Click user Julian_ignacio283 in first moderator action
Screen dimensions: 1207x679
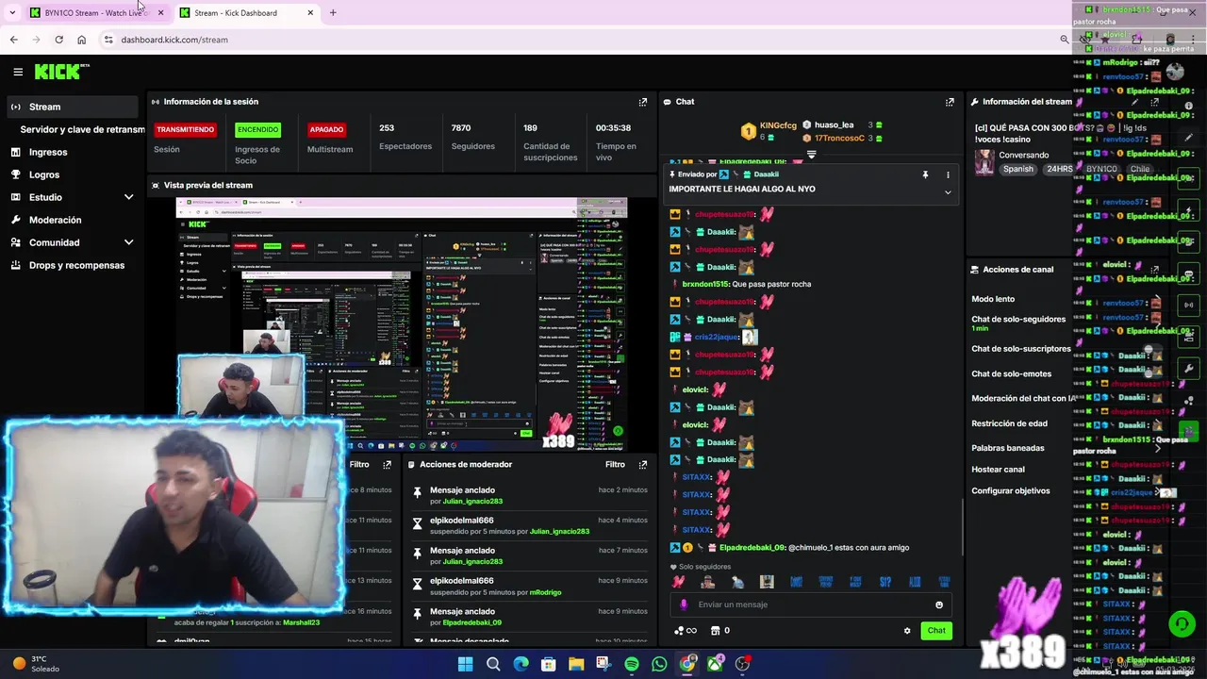[x=472, y=502]
